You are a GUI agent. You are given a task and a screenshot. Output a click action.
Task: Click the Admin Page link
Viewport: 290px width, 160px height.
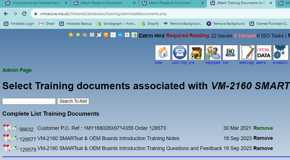pyautogui.click(x=17, y=70)
